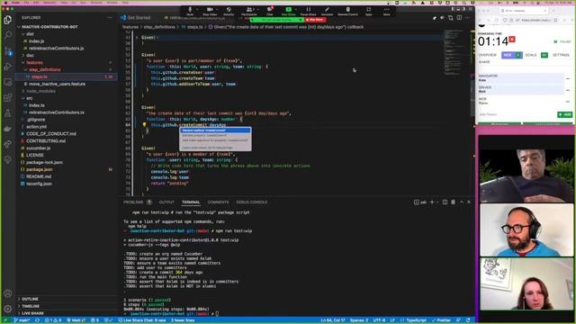Click Pause in the mob timer window

(x=562, y=42)
